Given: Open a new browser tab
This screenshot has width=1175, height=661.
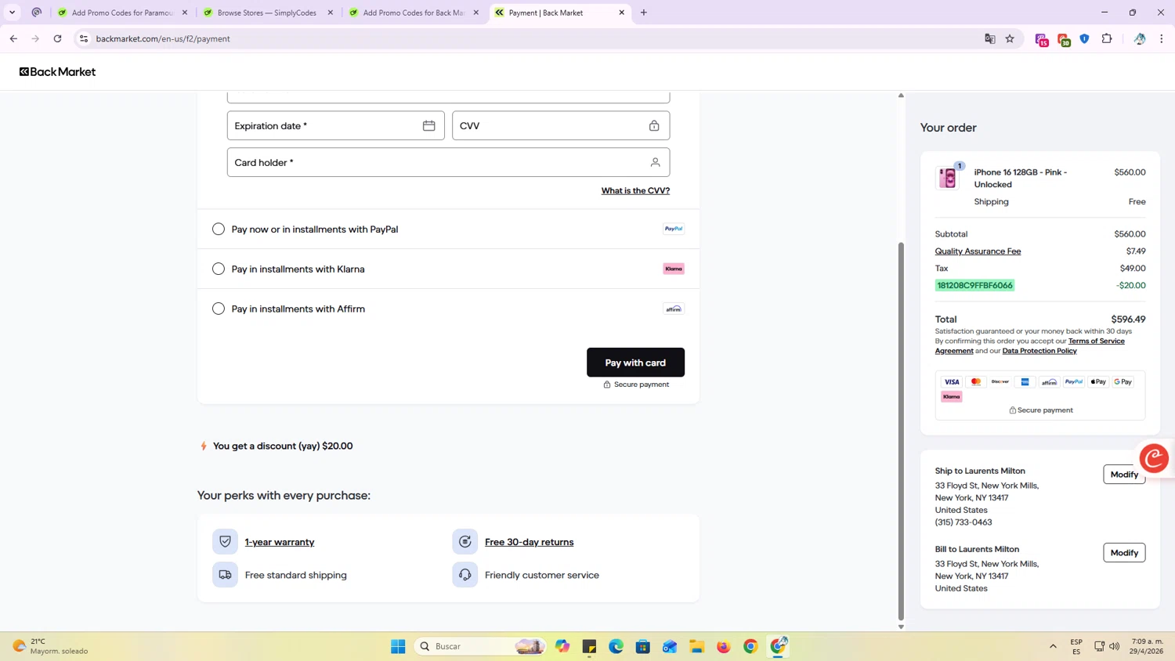Looking at the screenshot, I should tap(644, 13).
